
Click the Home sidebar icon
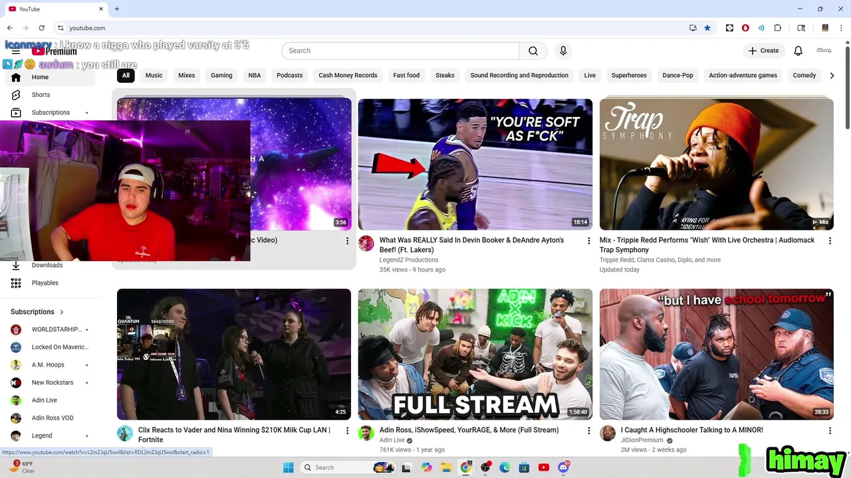[x=16, y=77]
